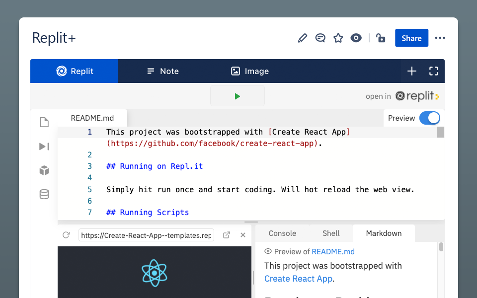
Task: Click the Markdown panel scrollbar thumb
Action: click(441, 247)
